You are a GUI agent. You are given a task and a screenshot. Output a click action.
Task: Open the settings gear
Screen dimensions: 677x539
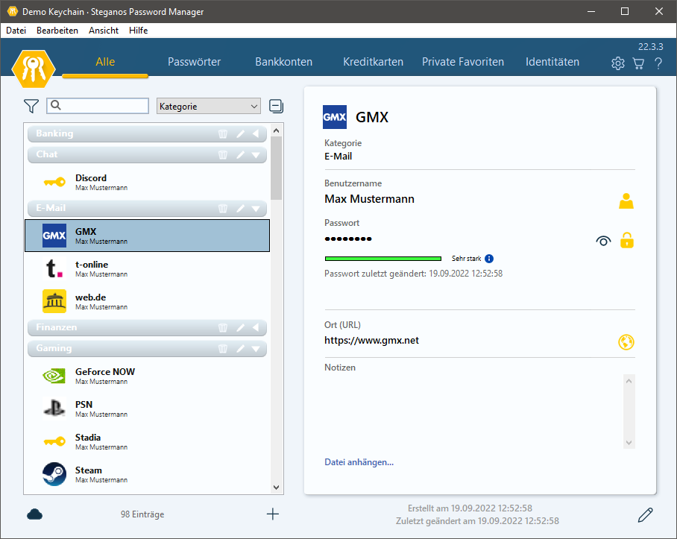click(618, 63)
